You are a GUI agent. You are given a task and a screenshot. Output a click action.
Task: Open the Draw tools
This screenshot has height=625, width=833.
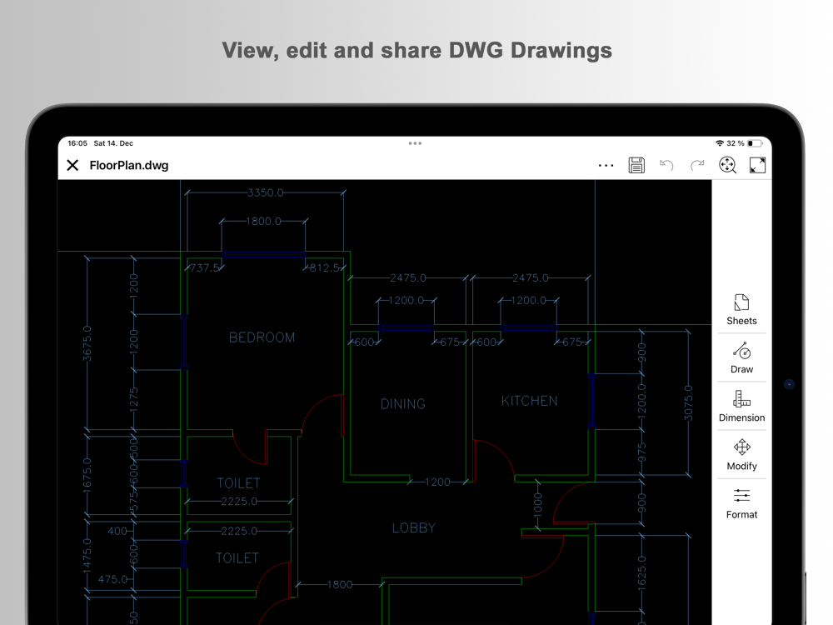pos(741,358)
